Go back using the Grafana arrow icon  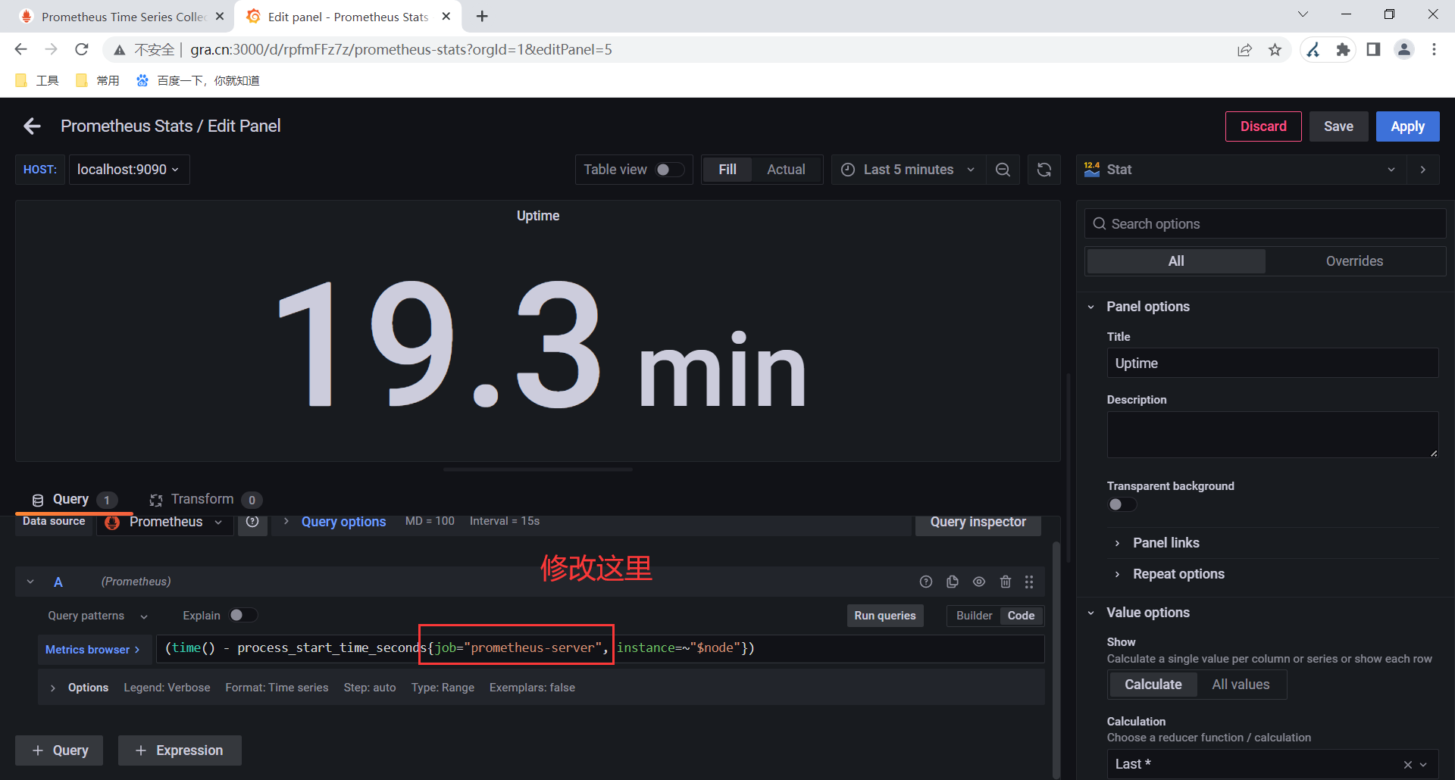32,126
